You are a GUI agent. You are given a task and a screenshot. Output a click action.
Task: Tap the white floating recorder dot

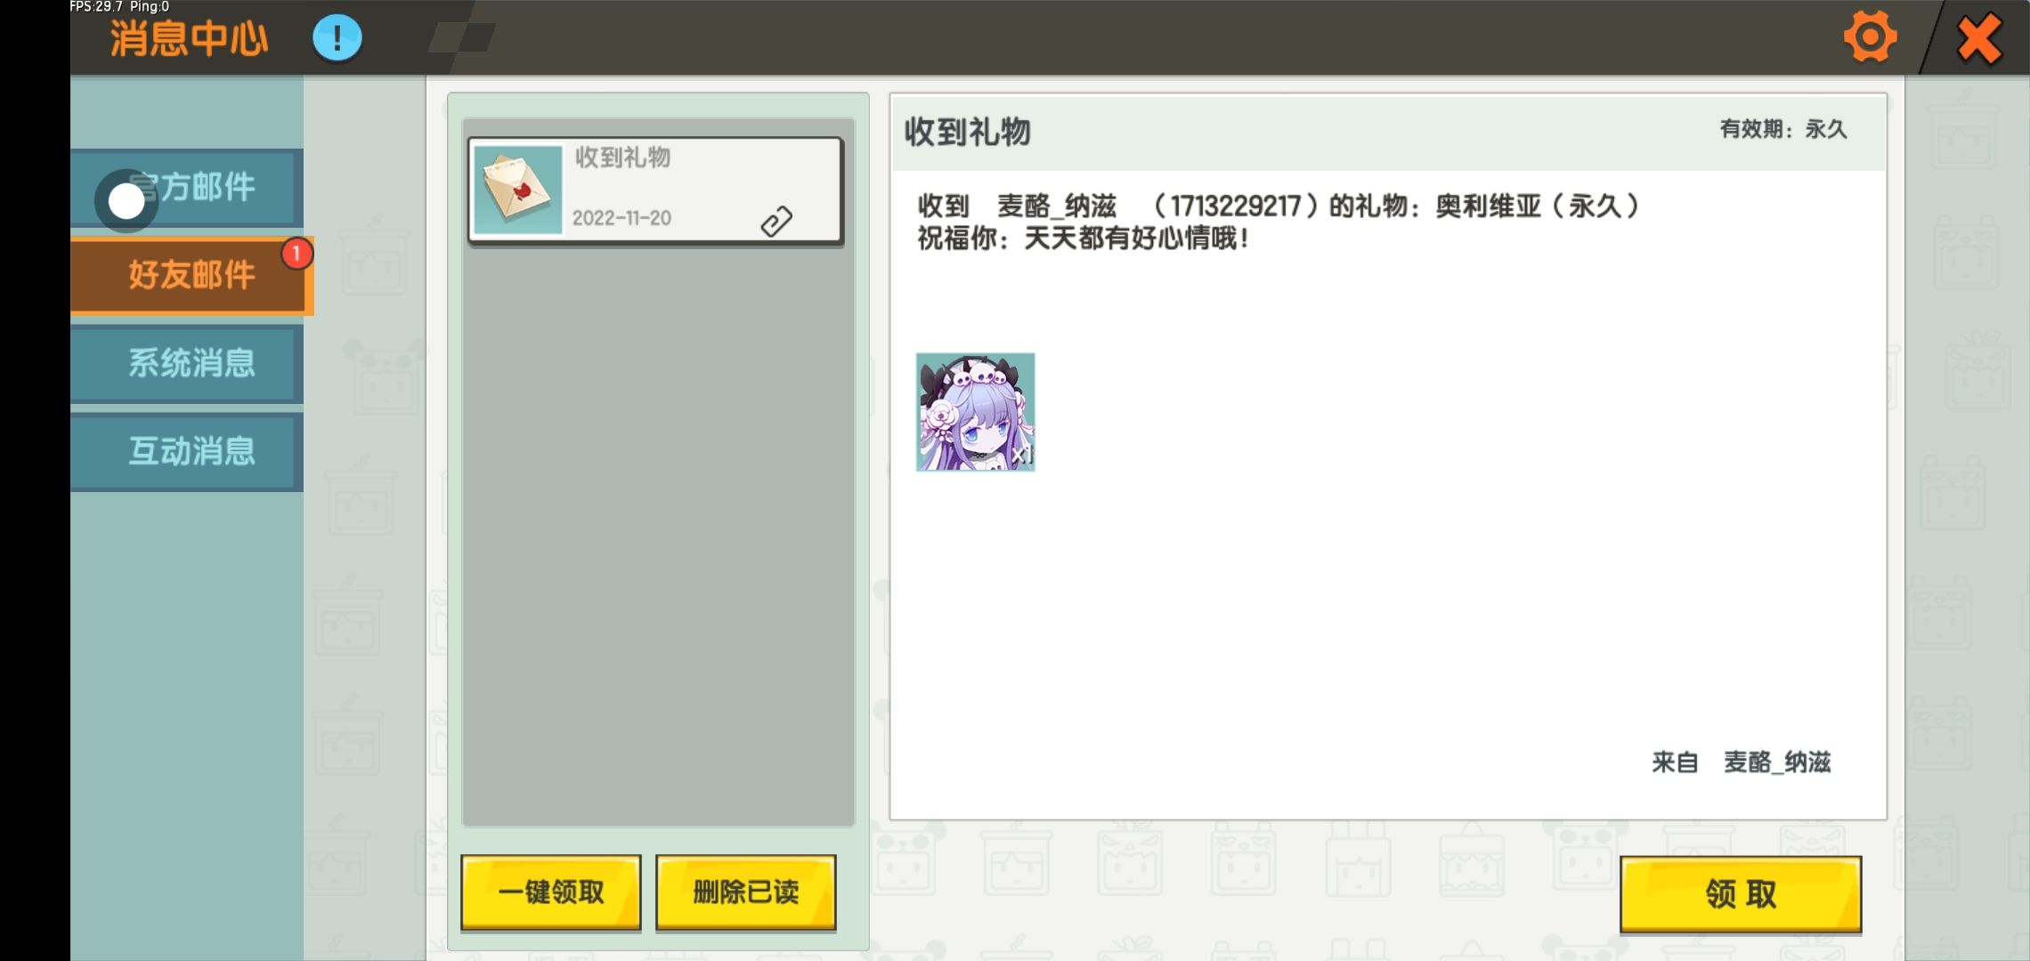click(126, 202)
